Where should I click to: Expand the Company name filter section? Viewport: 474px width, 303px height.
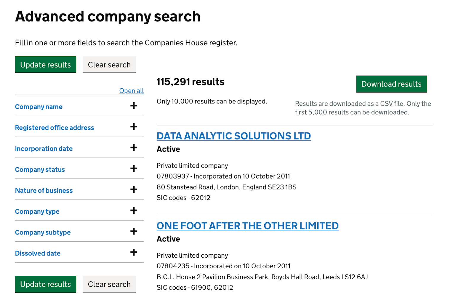click(x=39, y=107)
